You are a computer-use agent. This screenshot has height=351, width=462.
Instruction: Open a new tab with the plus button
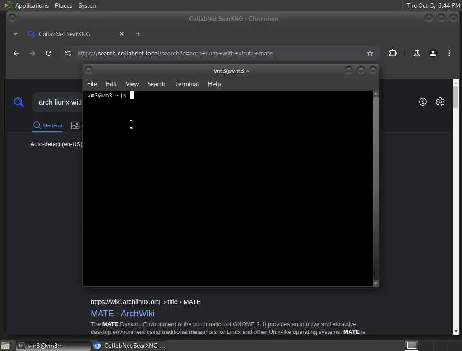[x=138, y=34]
